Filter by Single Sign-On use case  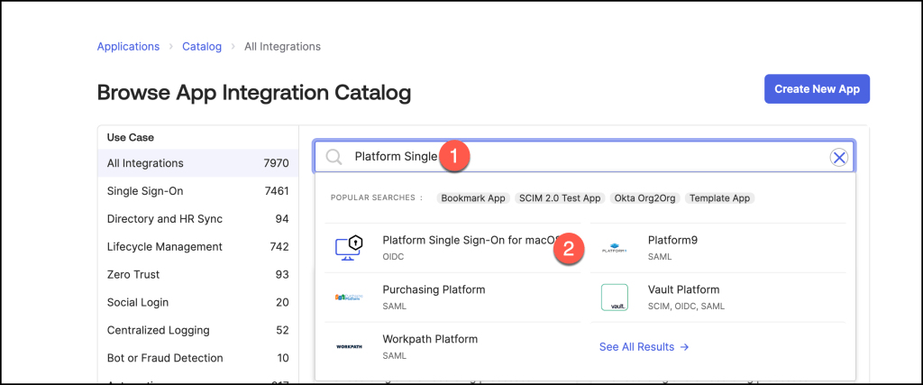[144, 191]
